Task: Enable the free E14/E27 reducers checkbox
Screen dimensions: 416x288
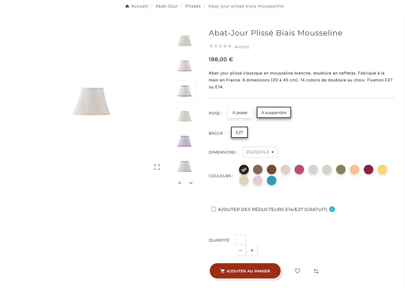Action: click(213, 209)
